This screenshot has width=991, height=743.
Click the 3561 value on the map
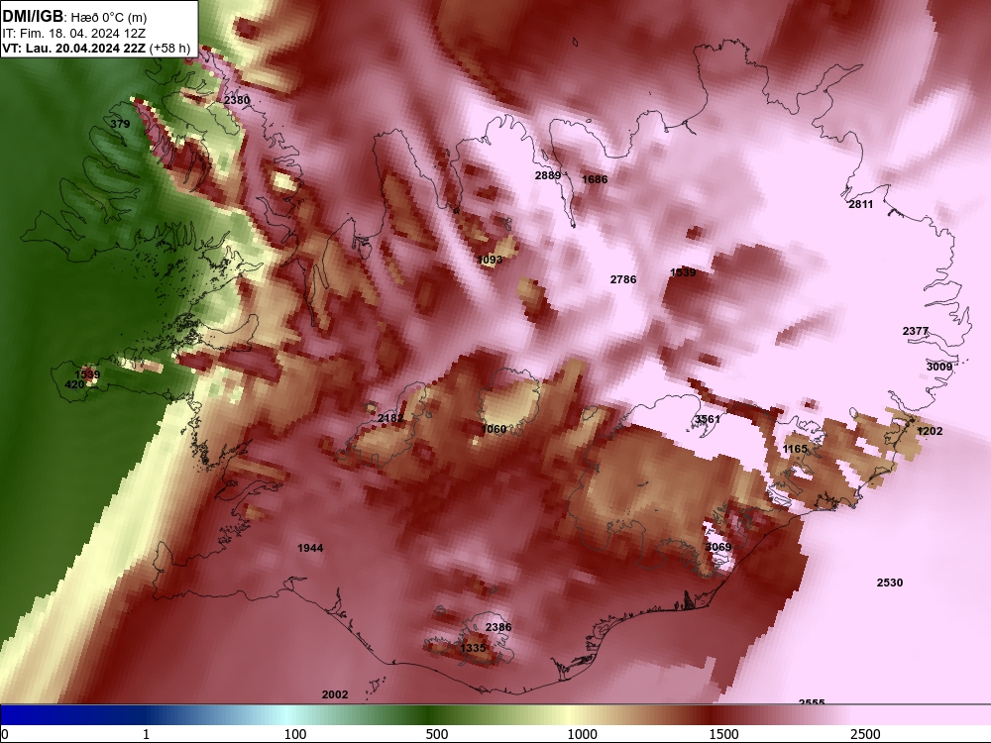708,419
